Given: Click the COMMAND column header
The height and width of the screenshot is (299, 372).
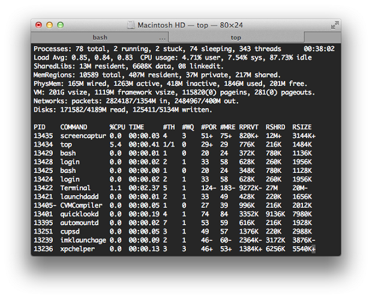Looking at the screenshot, I should 74,127.
